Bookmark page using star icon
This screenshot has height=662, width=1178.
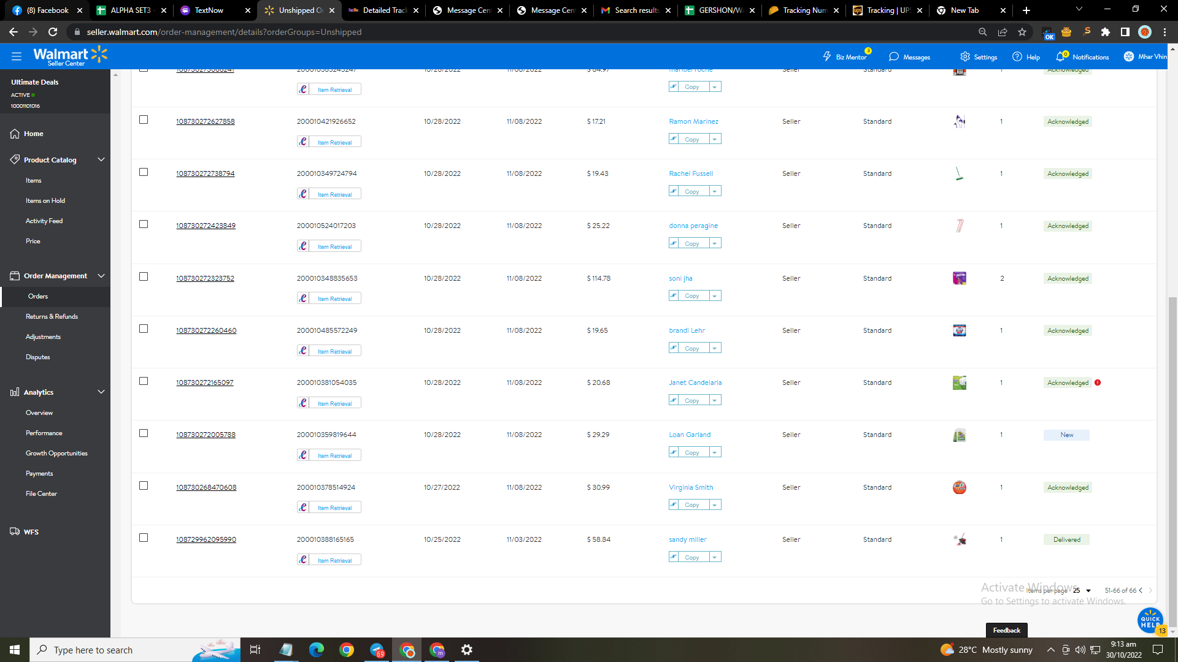coord(1022,32)
